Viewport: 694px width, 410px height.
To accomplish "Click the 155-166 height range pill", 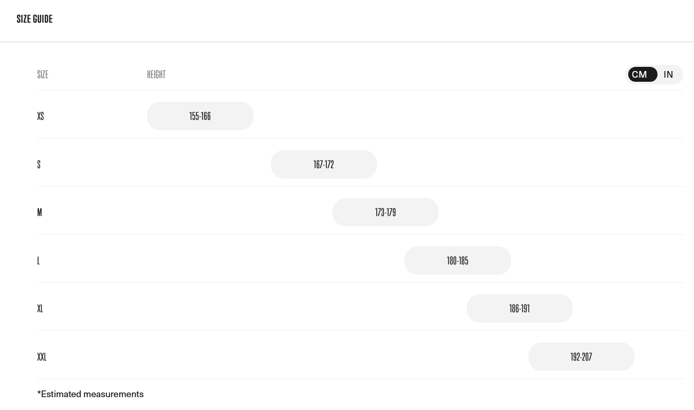I will point(200,116).
